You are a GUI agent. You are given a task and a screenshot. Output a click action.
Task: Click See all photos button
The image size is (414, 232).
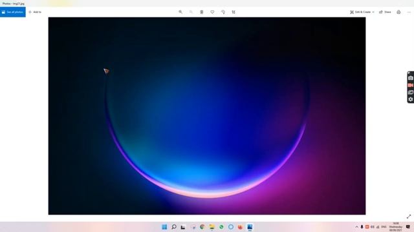click(13, 12)
